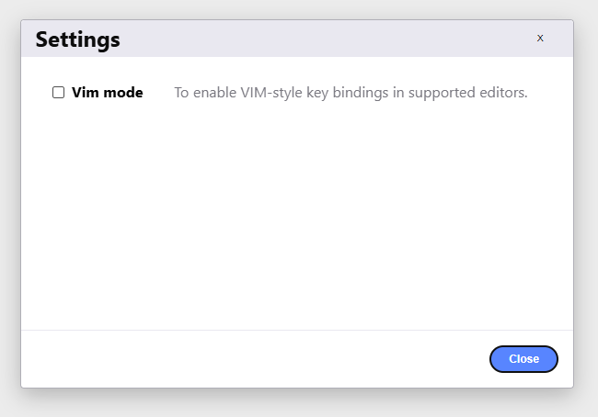Click the word 'mode' in the label
This screenshot has height=417, width=598.
(x=123, y=93)
